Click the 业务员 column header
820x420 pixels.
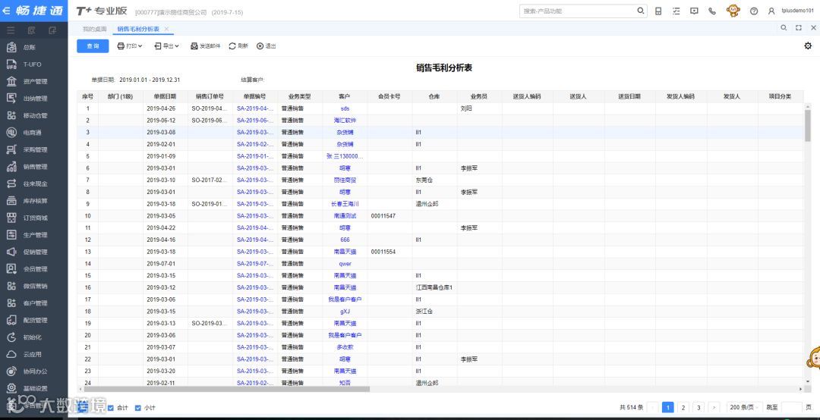[479, 96]
